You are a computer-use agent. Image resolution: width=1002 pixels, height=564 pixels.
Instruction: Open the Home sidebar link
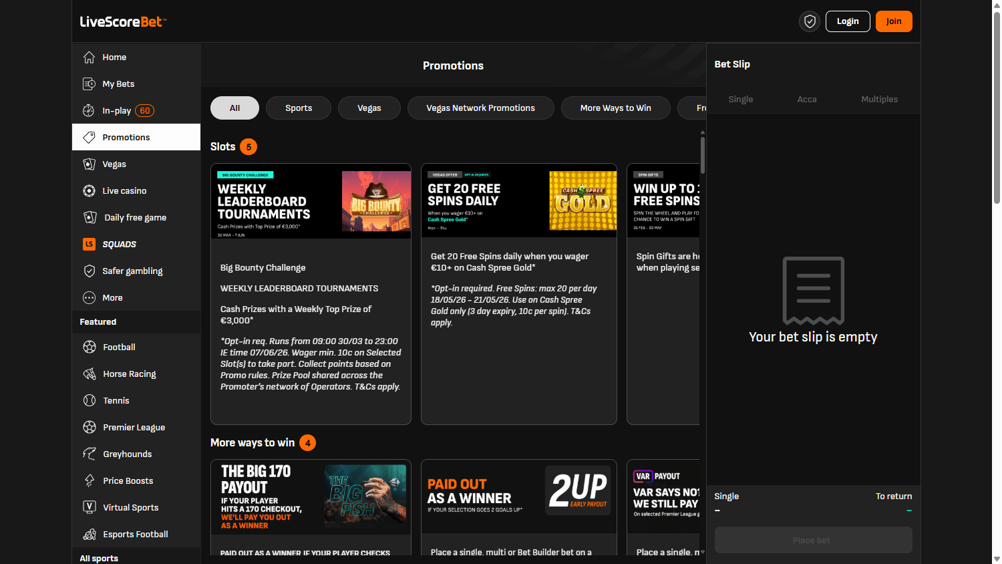coord(136,57)
